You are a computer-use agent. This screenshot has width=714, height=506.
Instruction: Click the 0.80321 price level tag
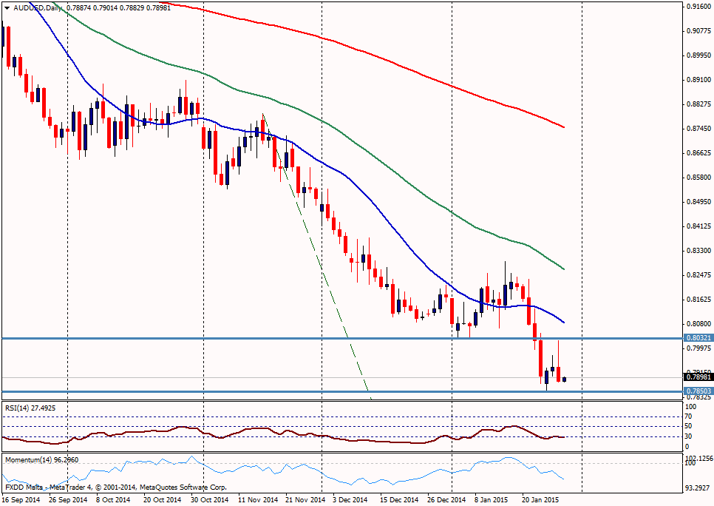[x=696, y=338]
